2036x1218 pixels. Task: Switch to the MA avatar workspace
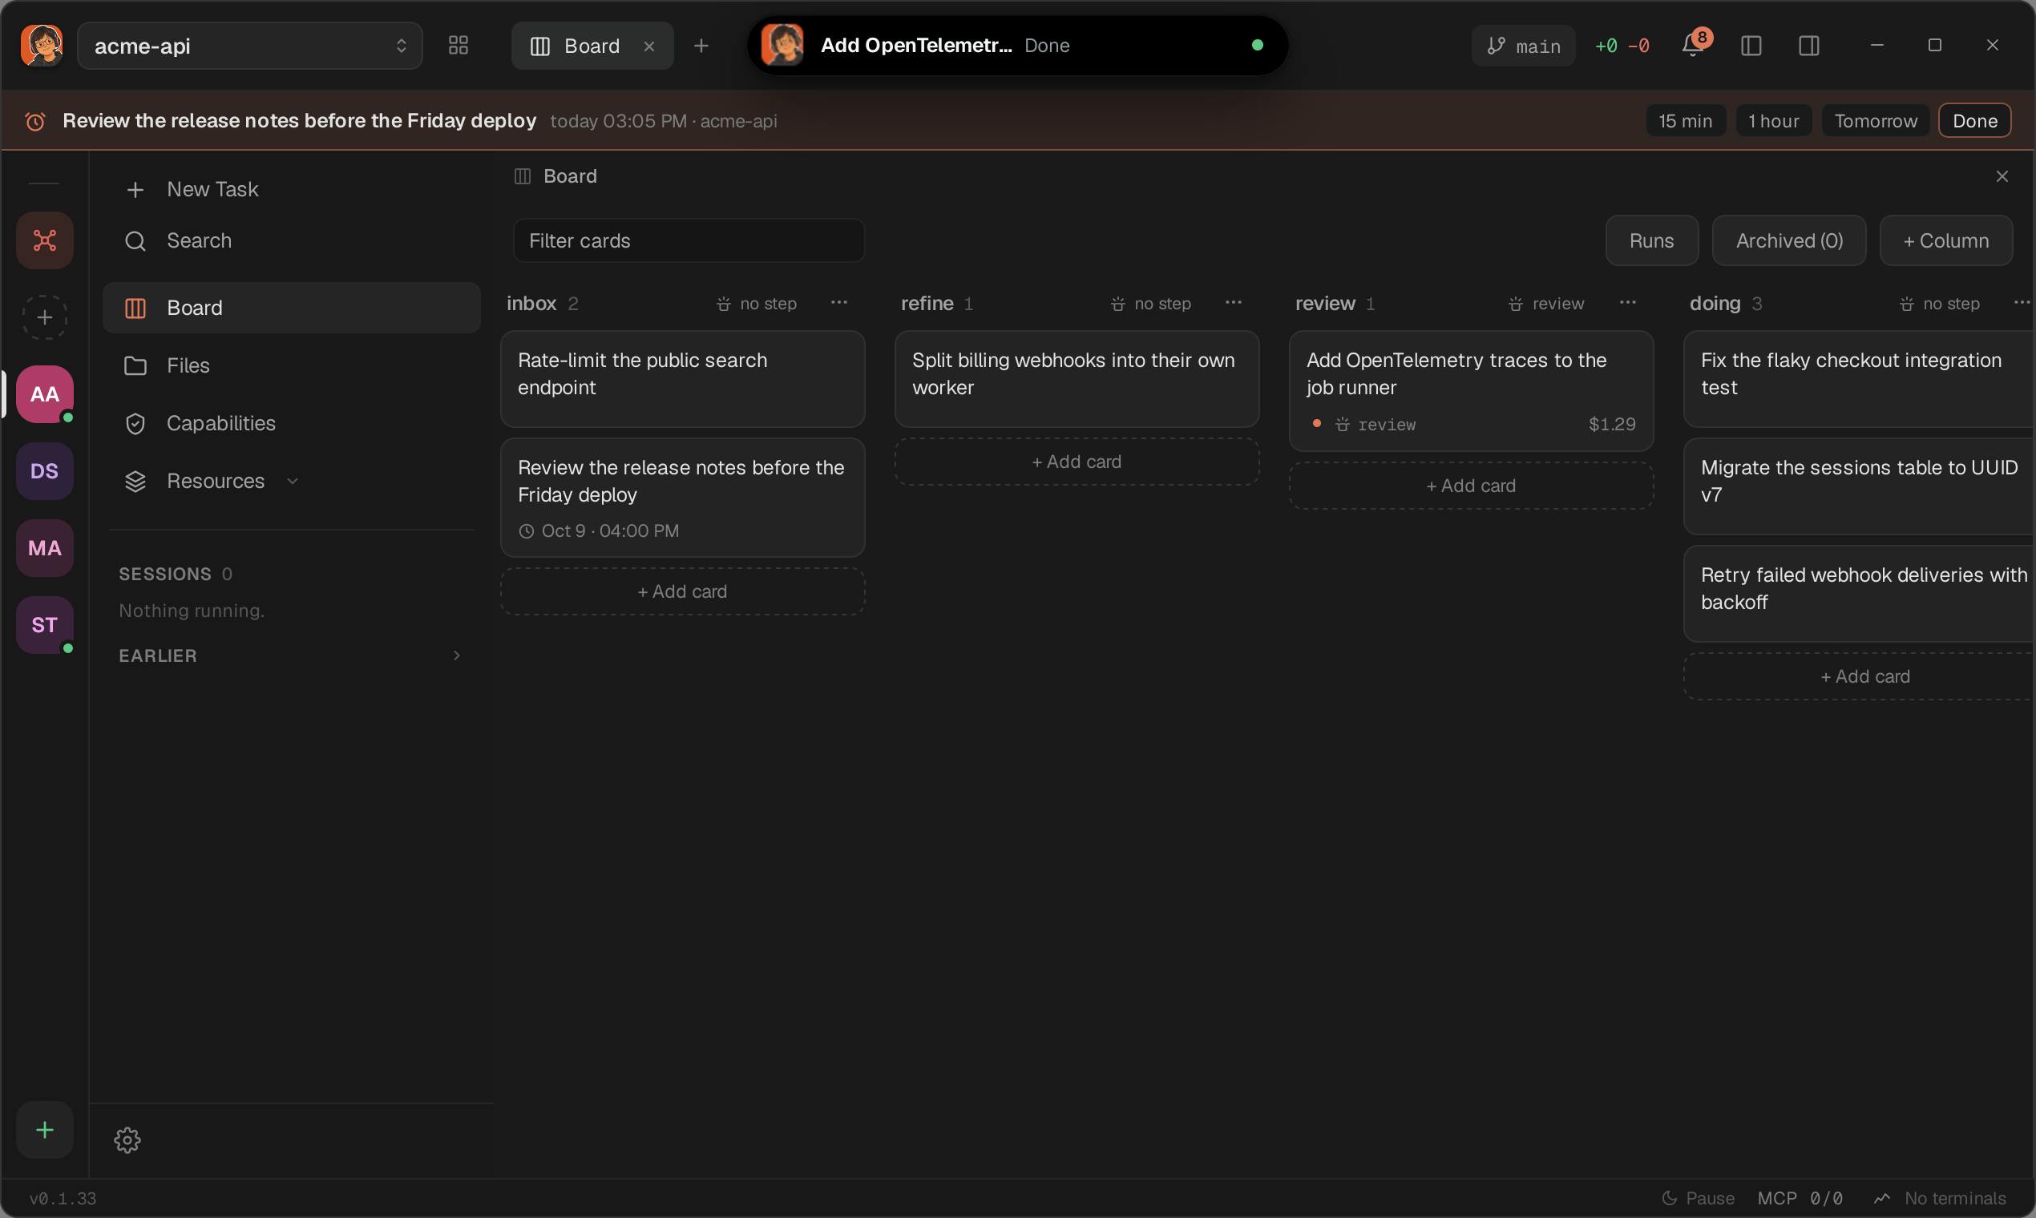(x=44, y=548)
